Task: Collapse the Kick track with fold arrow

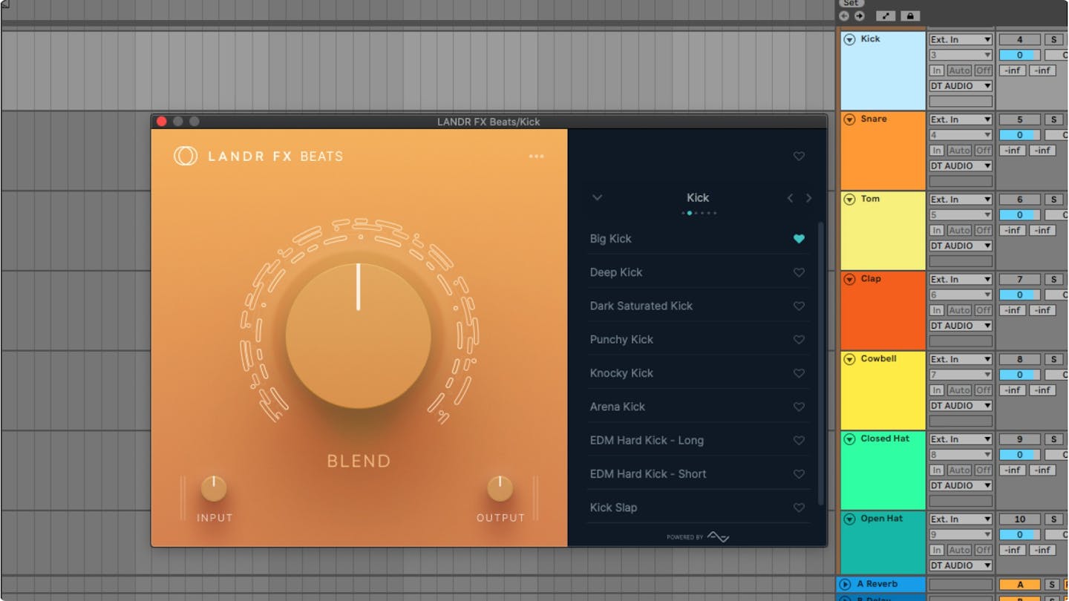Action: (x=850, y=39)
